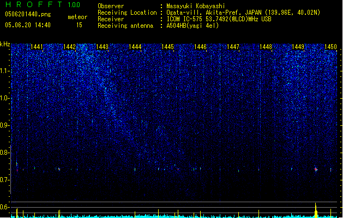Click time marker 1447

(233, 47)
